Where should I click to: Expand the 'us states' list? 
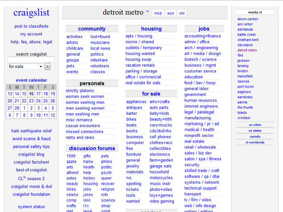pos(255,131)
